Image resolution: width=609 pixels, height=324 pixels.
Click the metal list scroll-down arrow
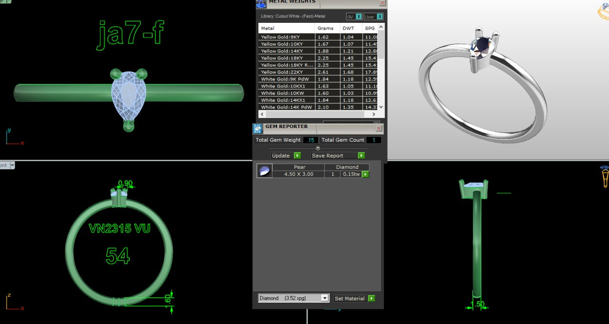point(381,108)
